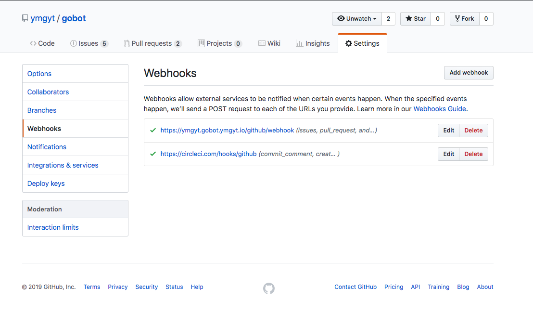
Task: Open Contact GitHub footer link
Action: (355, 287)
